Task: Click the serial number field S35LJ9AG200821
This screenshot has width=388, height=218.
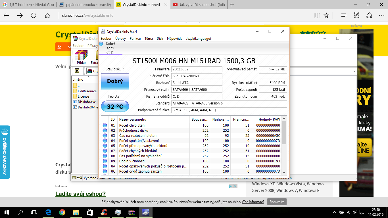Action: click(x=197, y=76)
